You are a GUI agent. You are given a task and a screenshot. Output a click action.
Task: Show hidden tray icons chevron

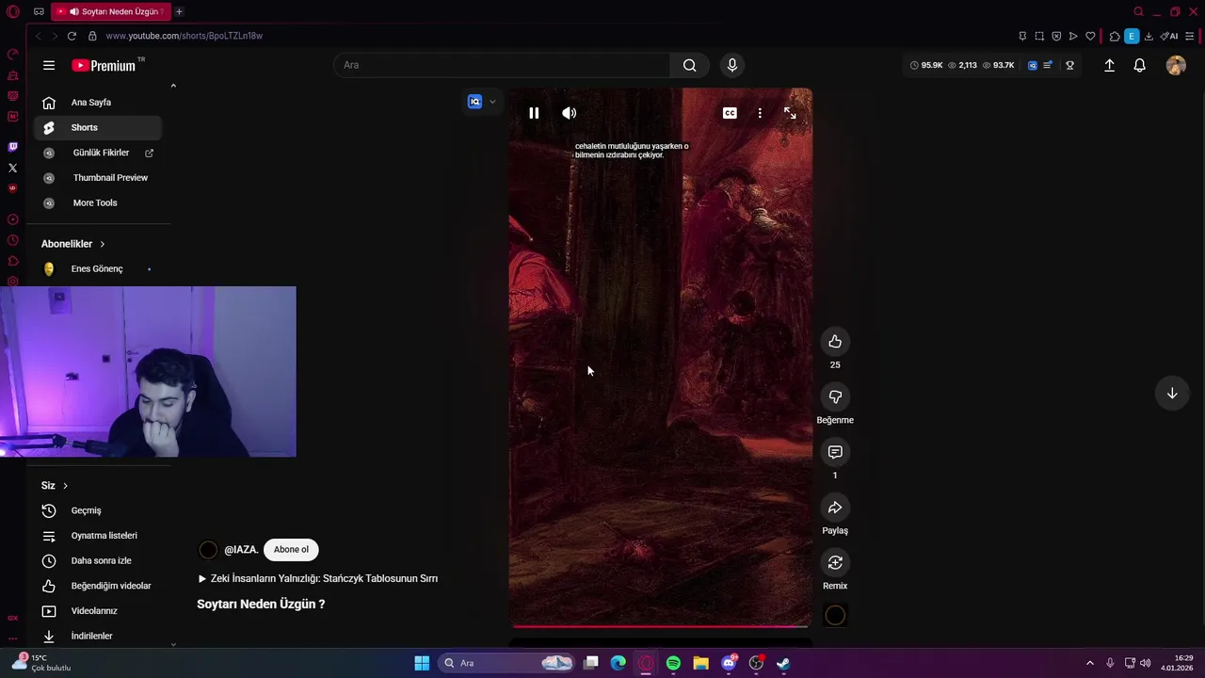click(1090, 663)
